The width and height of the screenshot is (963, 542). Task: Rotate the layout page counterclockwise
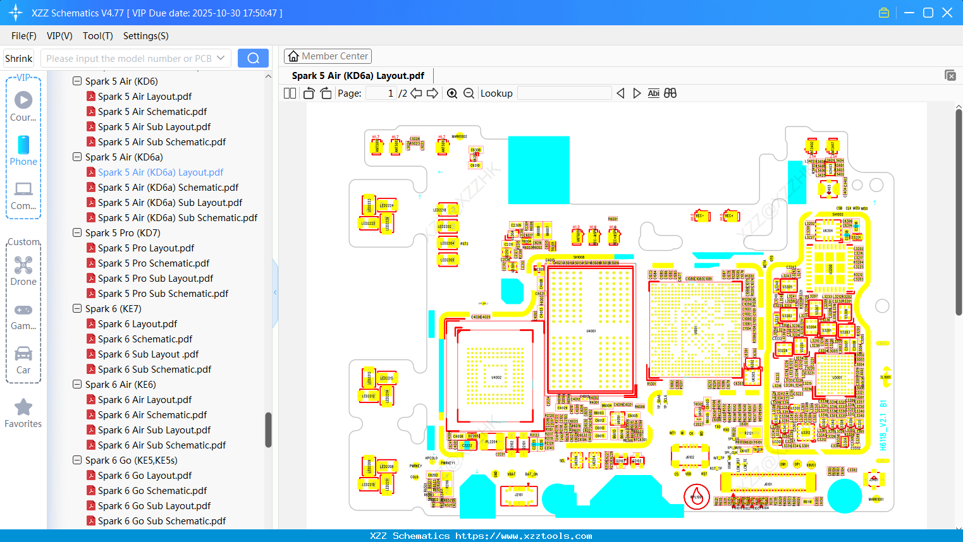[308, 93]
